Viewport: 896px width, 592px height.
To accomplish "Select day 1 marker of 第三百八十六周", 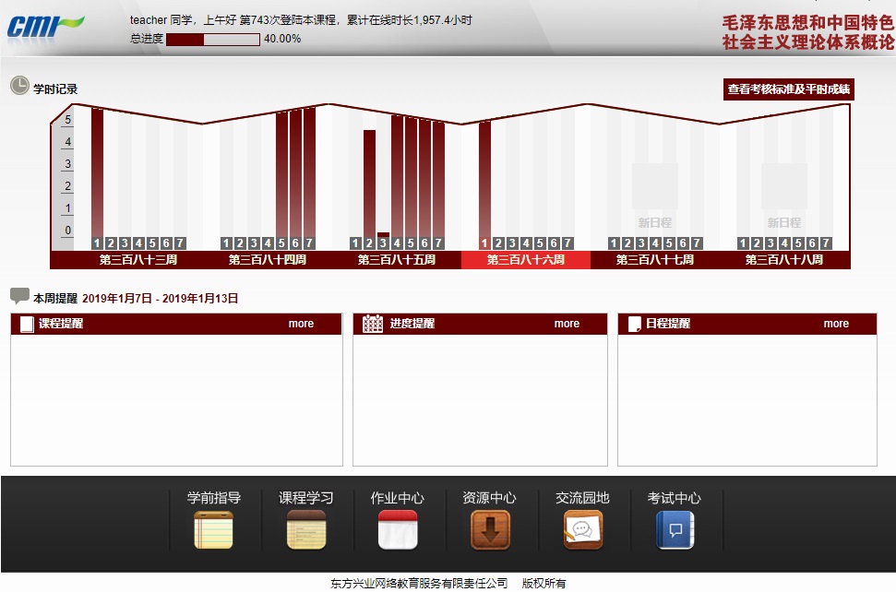I will point(484,243).
